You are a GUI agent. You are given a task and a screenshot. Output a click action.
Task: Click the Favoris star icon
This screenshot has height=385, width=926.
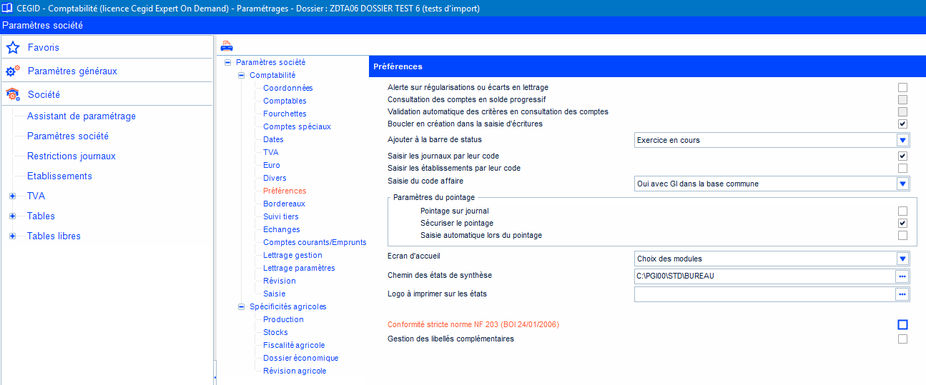pos(12,48)
